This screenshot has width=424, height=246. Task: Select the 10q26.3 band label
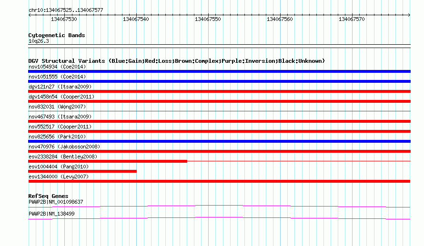click(39, 41)
